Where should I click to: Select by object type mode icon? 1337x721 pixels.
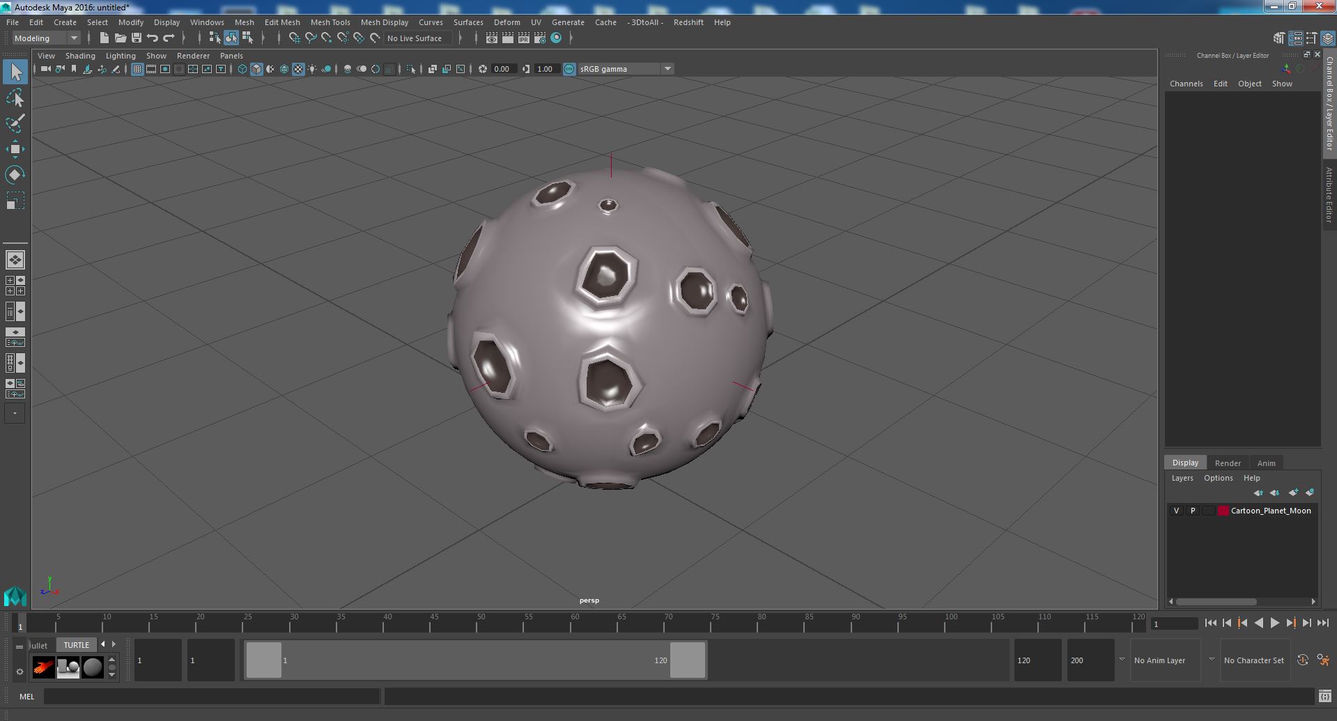(x=231, y=38)
